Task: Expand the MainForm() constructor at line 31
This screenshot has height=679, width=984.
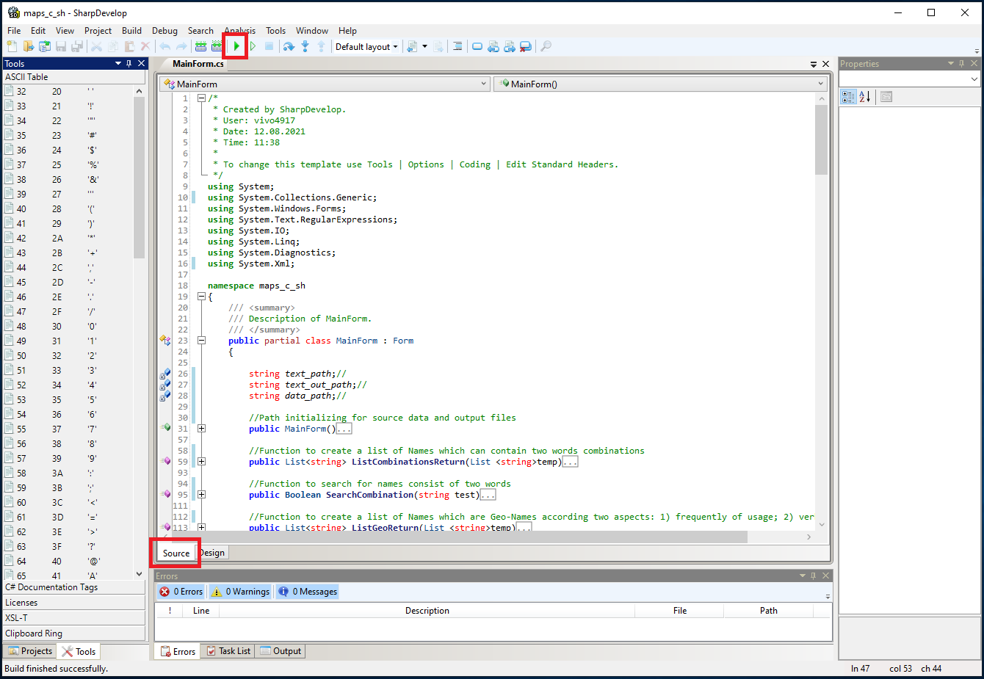Action: (x=201, y=429)
